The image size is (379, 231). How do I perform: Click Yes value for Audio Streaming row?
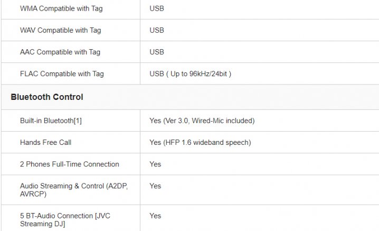(x=155, y=186)
